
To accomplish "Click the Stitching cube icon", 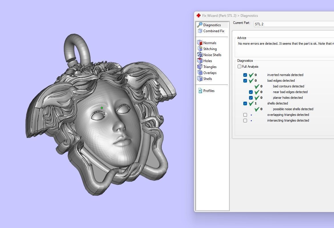I will (200, 49).
